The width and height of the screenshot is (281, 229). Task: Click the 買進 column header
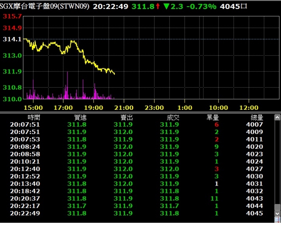coord(80,118)
